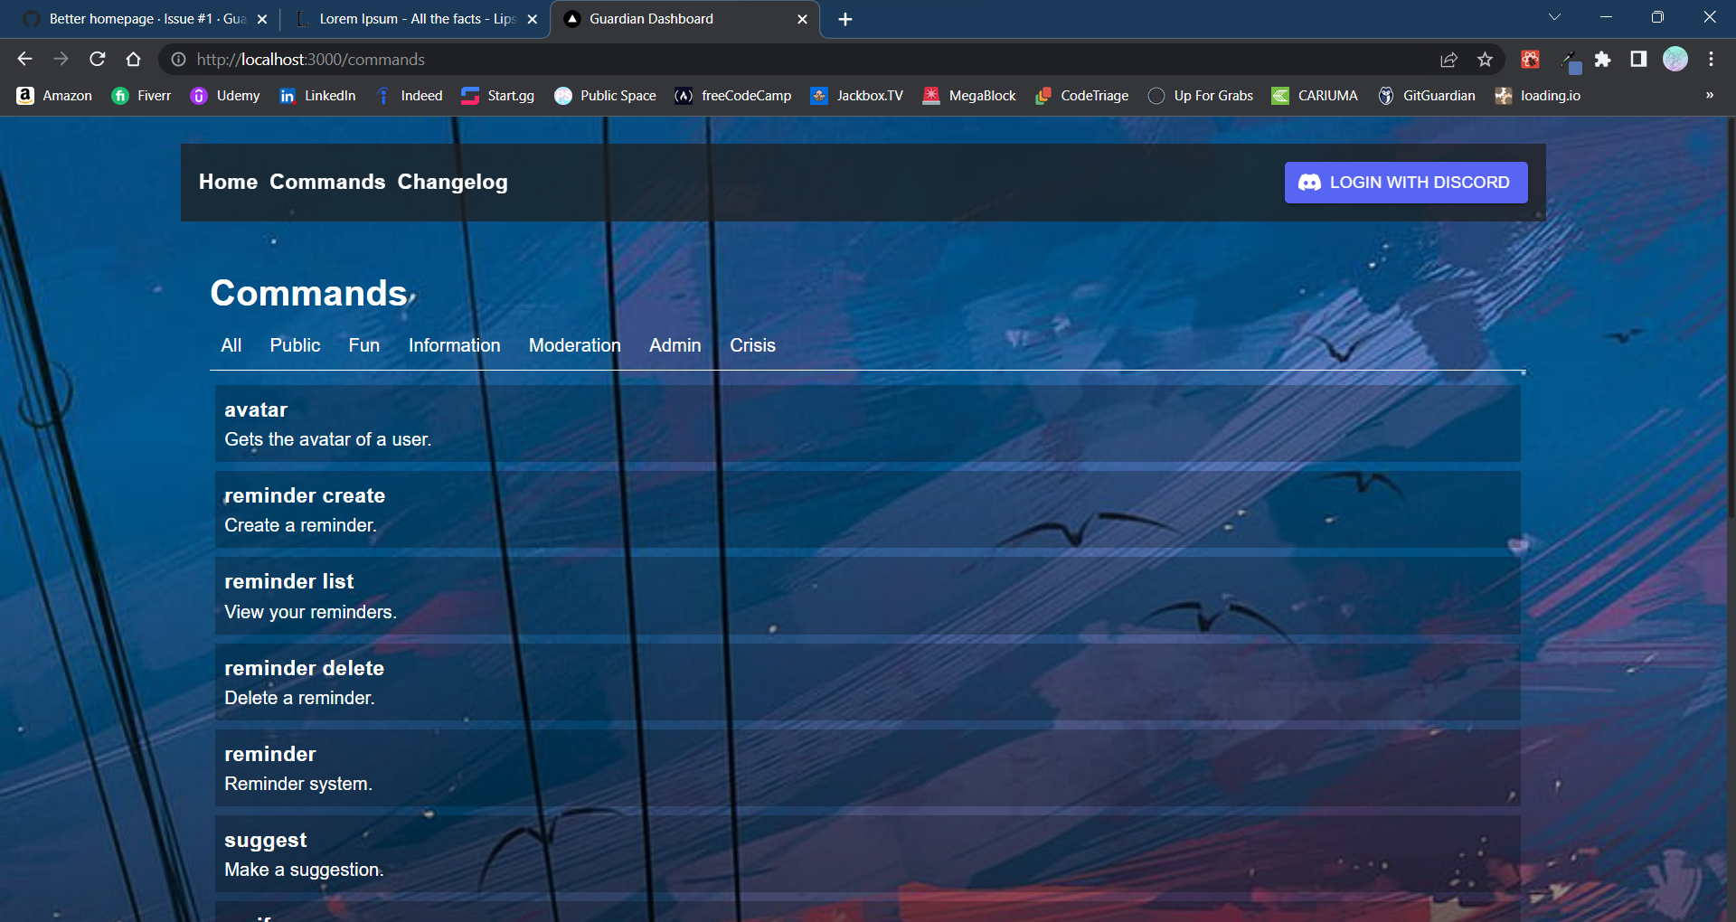Image resolution: width=1736 pixels, height=922 pixels.
Task: Open Chrome's three-dot menu
Action: (x=1711, y=60)
